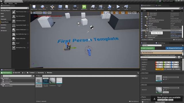Click the lock scale ratio icon
Image resolution: width=184 pixels, height=103 pixels.
pyautogui.click(x=180, y=67)
